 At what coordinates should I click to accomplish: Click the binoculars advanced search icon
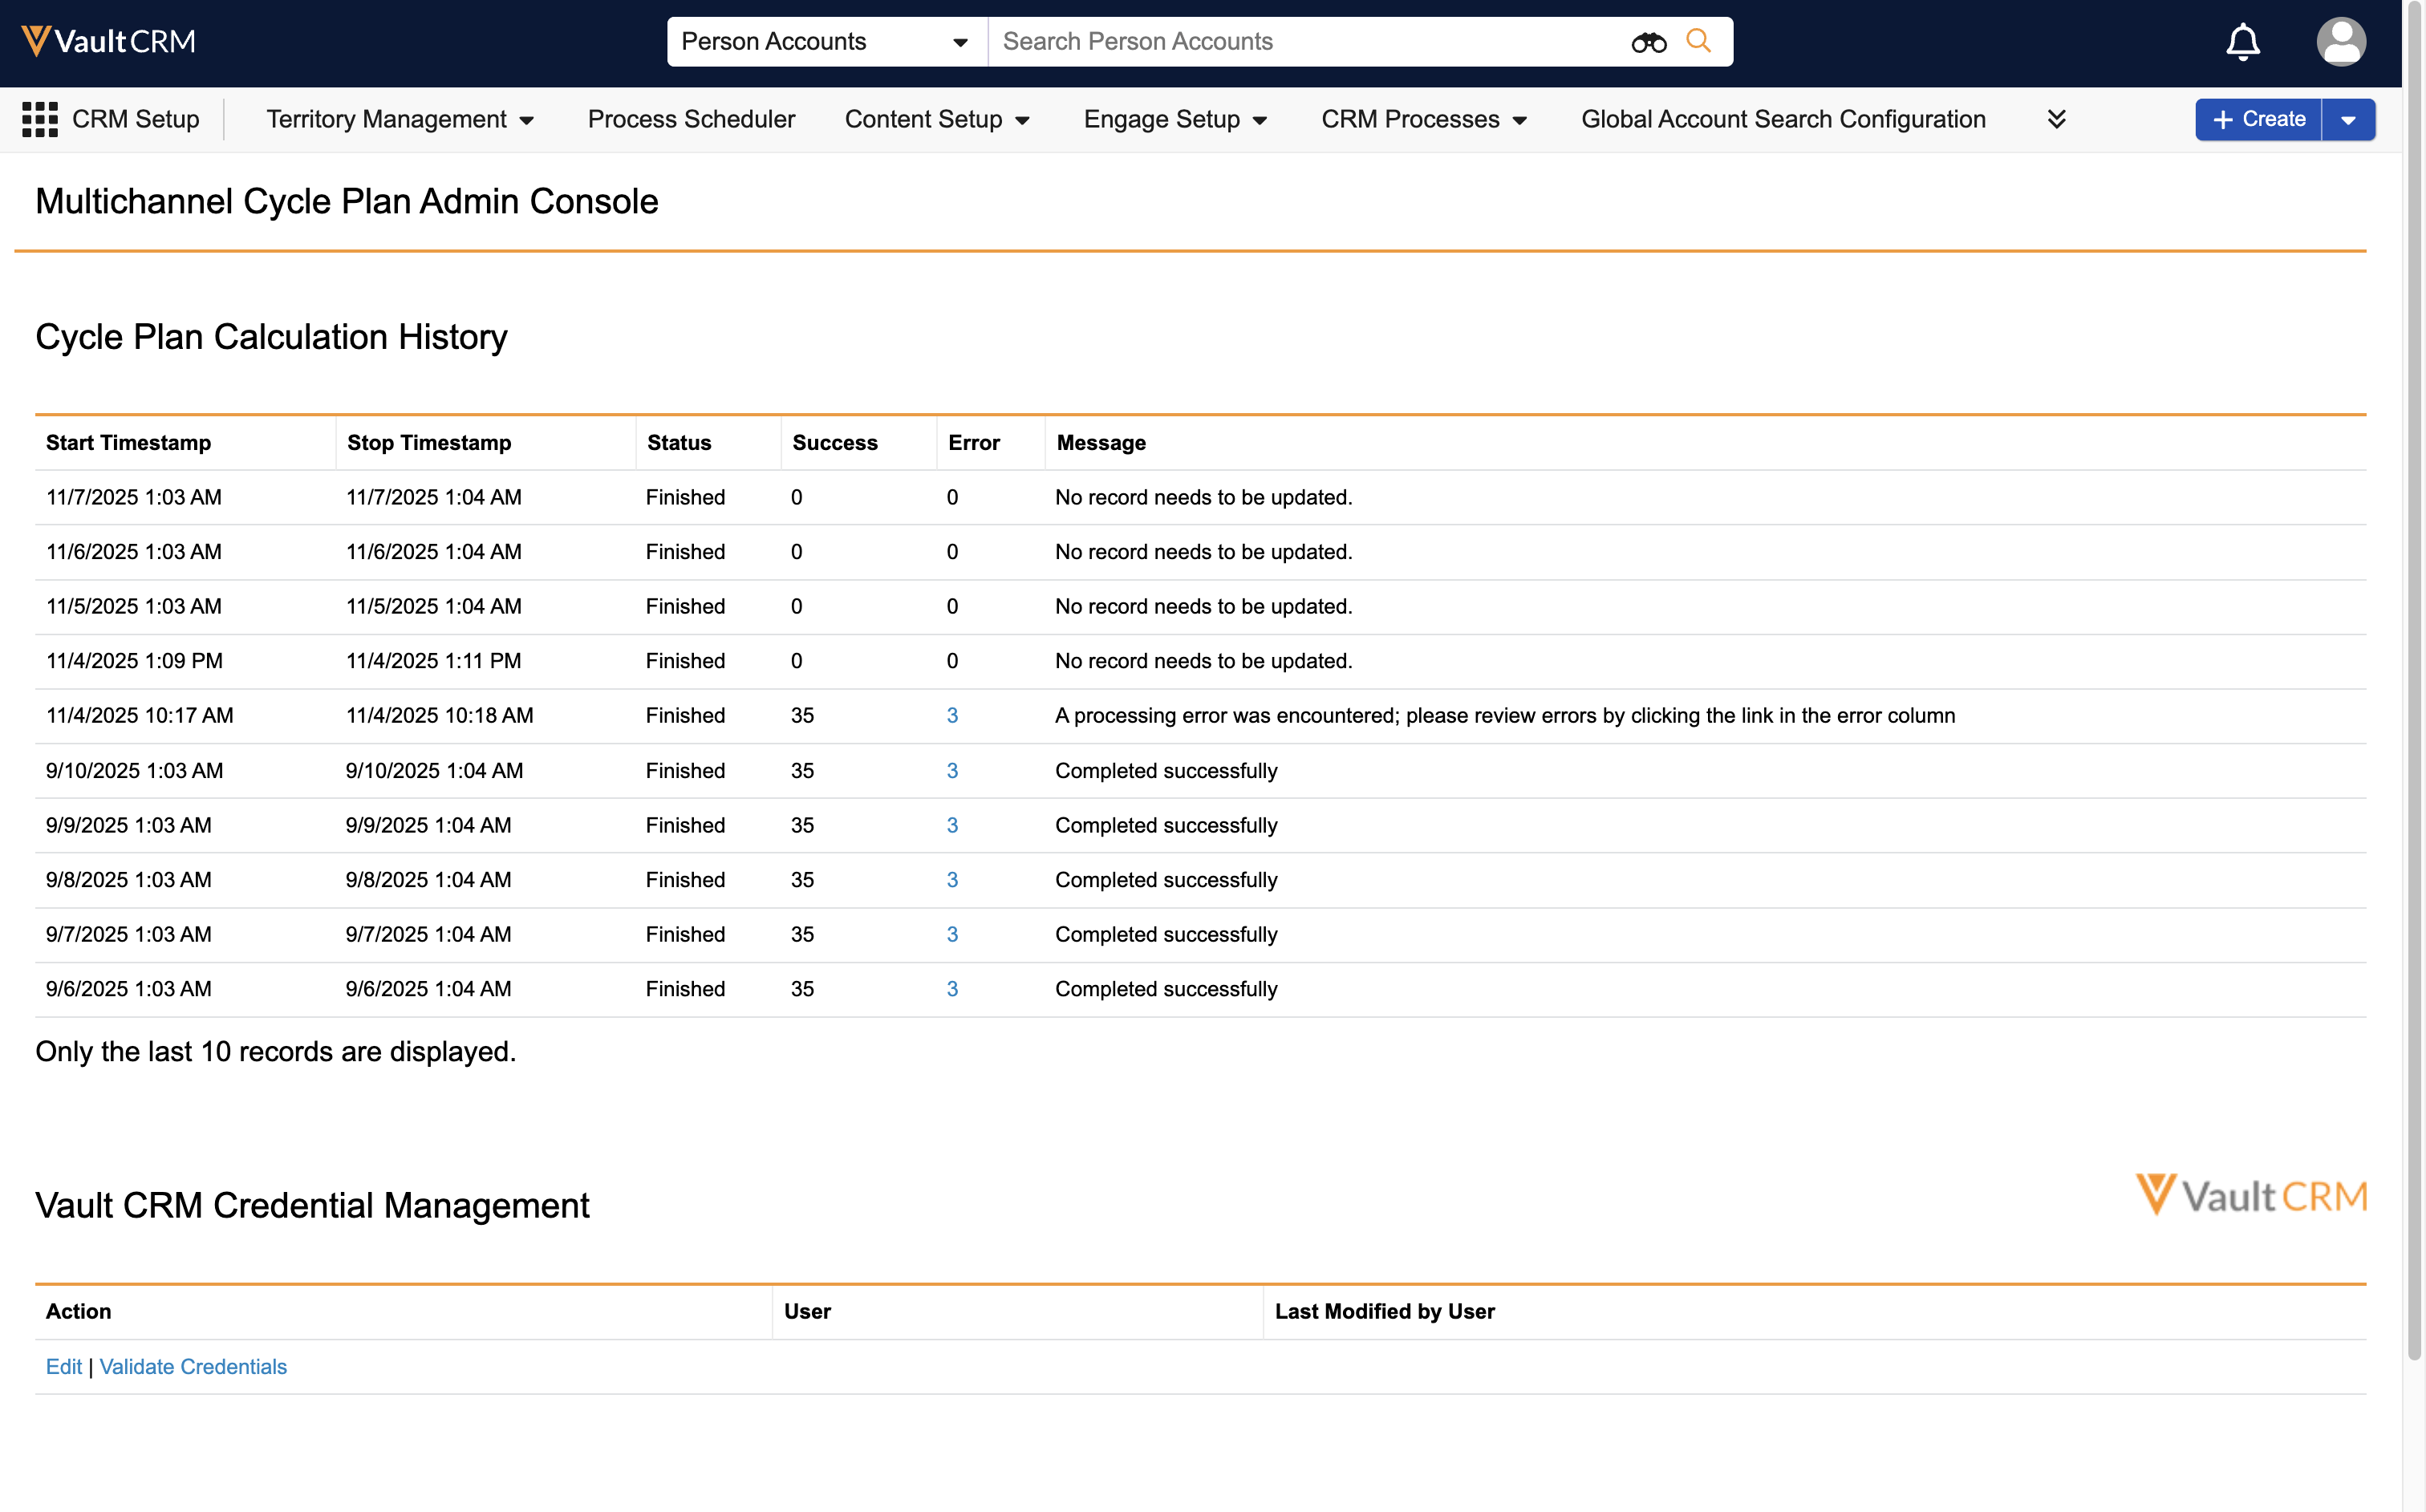coord(1648,42)
